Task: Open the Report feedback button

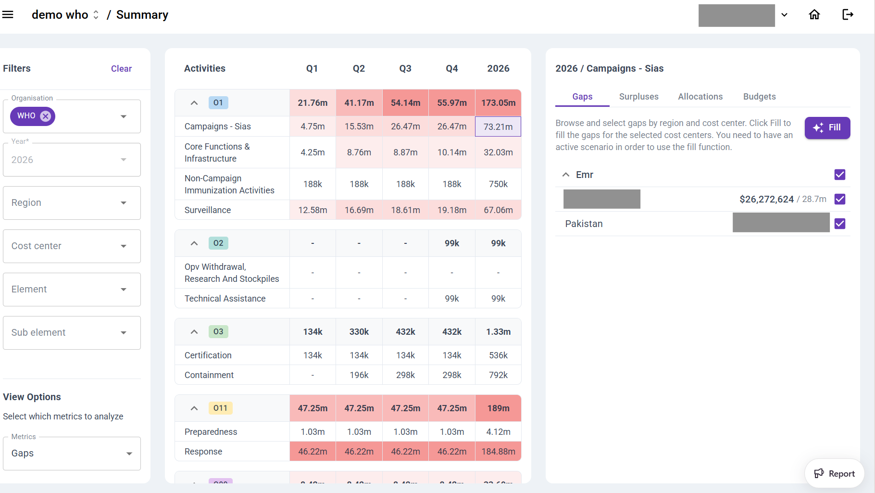Action: coord(834,474)
